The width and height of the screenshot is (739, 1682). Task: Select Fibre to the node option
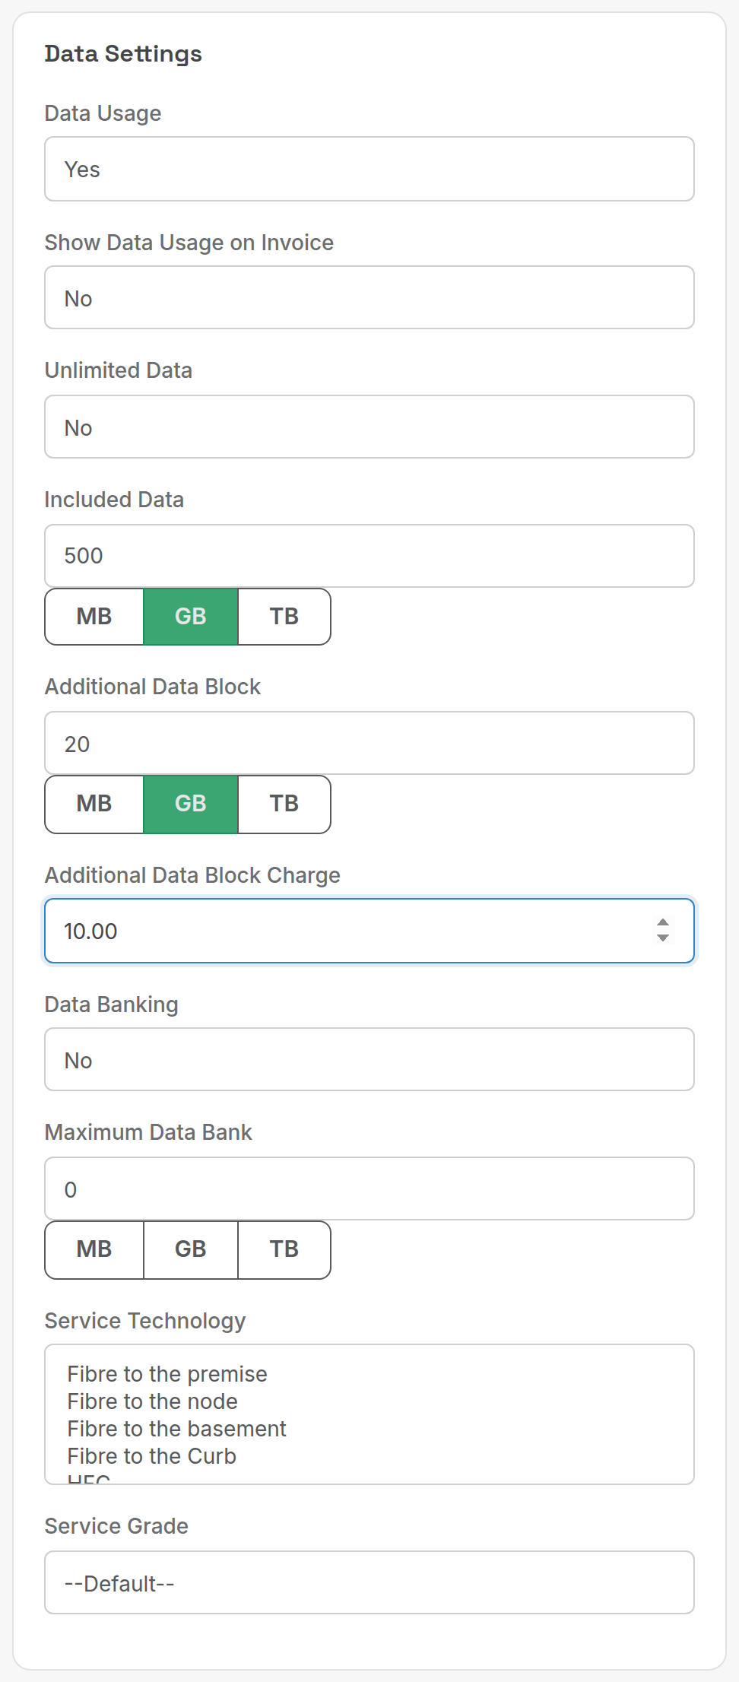click(152, 1401)
